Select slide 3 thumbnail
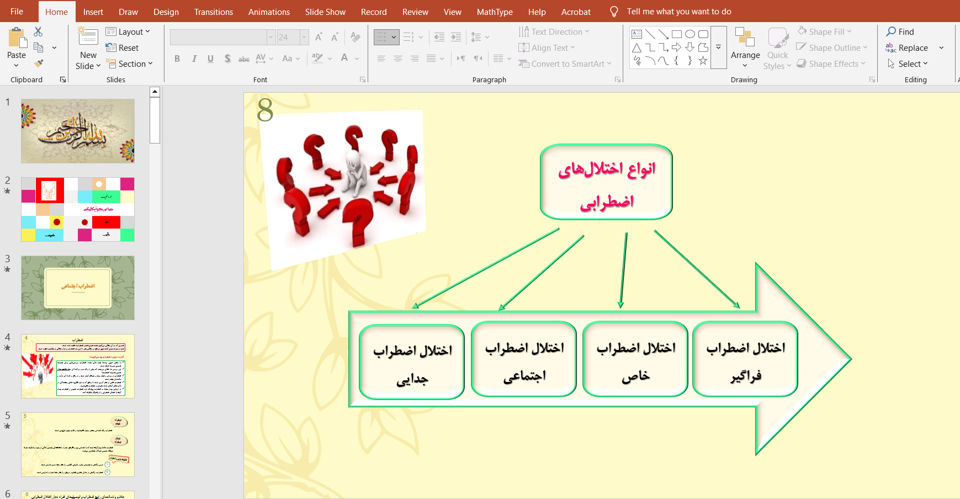The width and height of the screenshot is (960, 499). (78, 288)
